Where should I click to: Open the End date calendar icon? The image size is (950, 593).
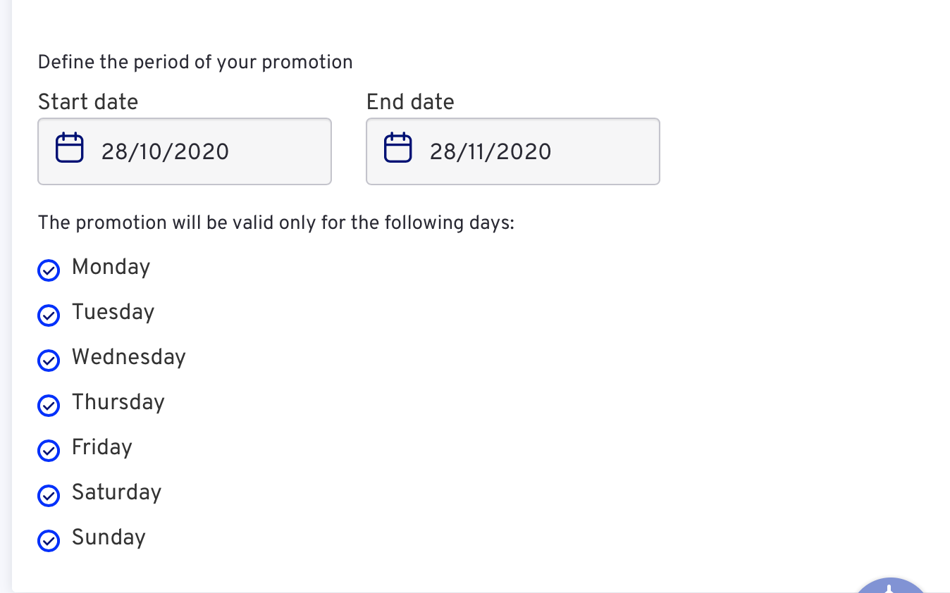point(398,148)
